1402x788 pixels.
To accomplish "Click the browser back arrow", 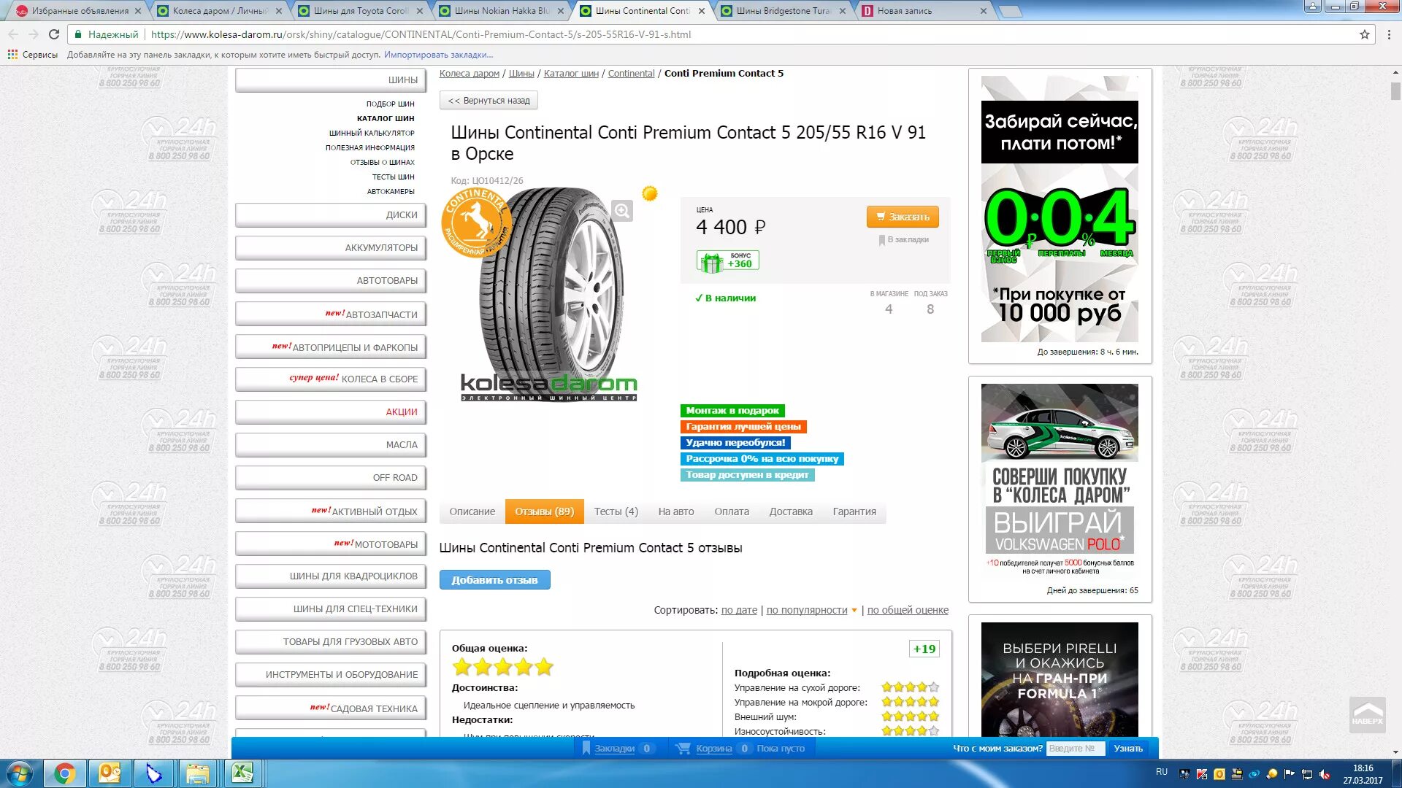I will coord(13,34).
